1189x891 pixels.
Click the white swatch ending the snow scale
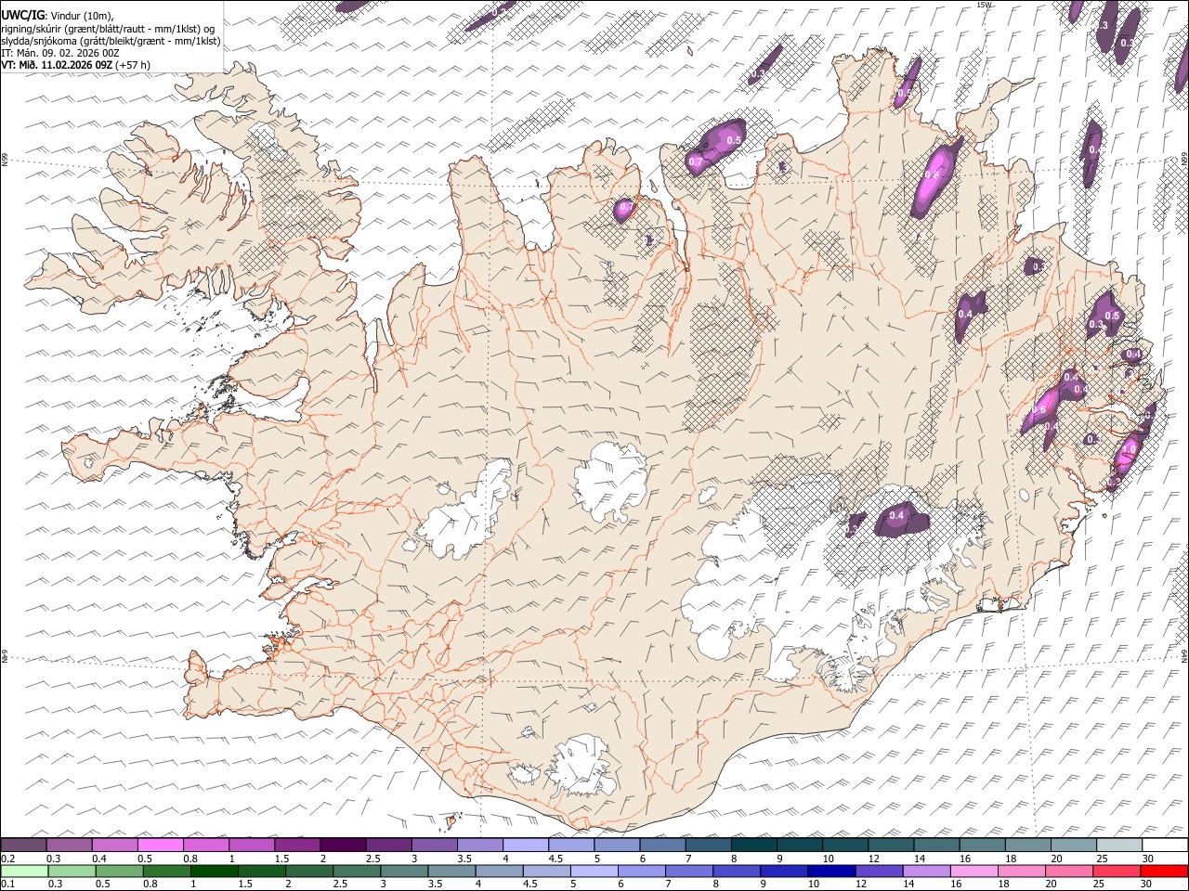pyautogui.click(x=1165, y=846)
